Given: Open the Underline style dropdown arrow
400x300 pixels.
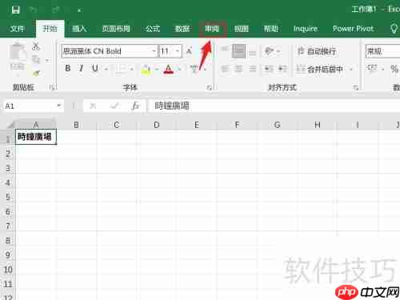Looking at the screenshot, I should tap(106, 70).
